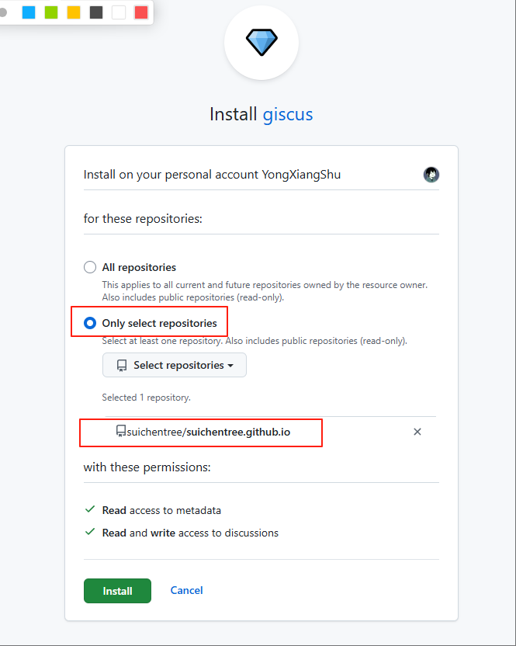Select the Only select repositories option
Screen dimensions: 516x646
point(90,323)
